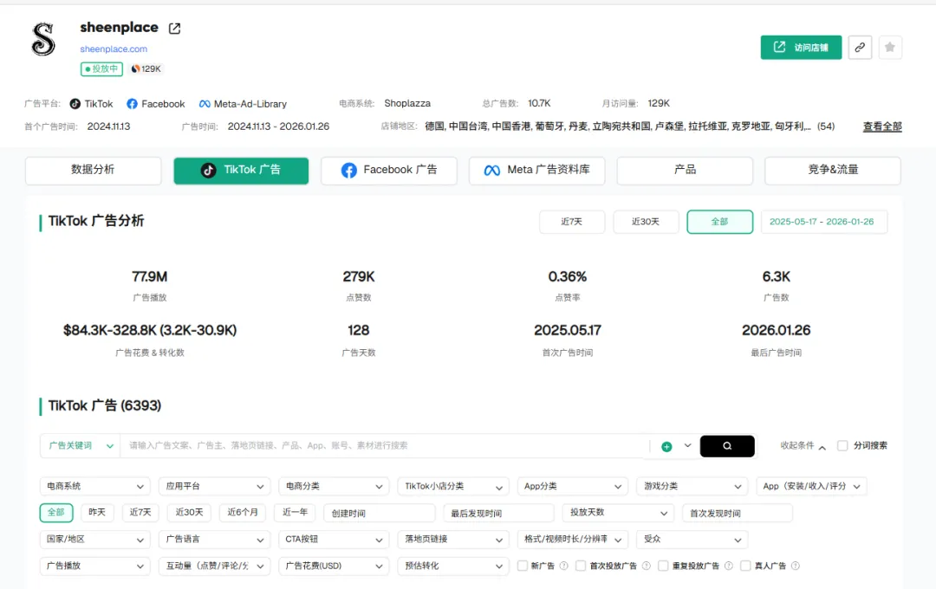Click the 首次发现时间 date field
This screenshot has height=589, width=936.
pos(738,514)
